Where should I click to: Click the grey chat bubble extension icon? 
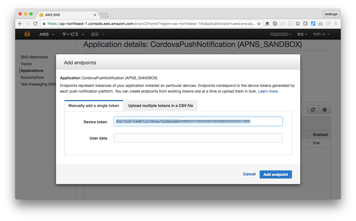[328, 24]
